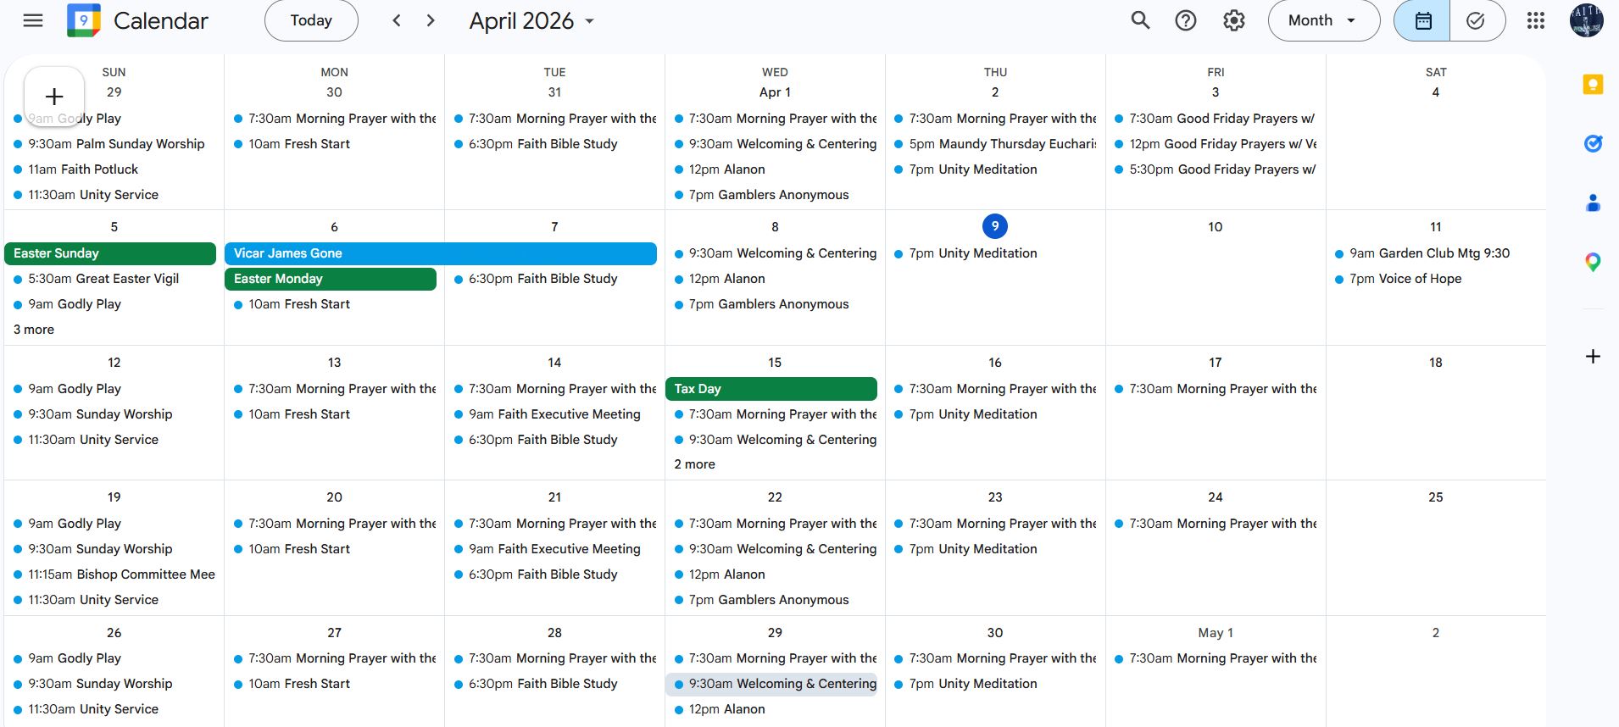This screenshot has height=727, width=1619.
Task: Open Google Maps in side panel
Action: point(1593,263)
